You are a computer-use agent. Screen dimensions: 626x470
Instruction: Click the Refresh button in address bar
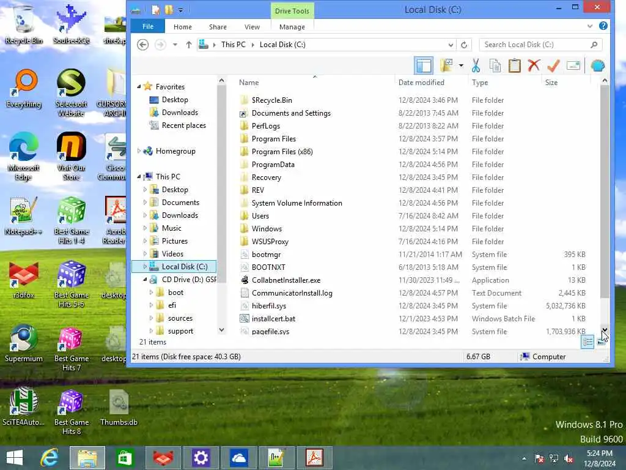point(464,45)
